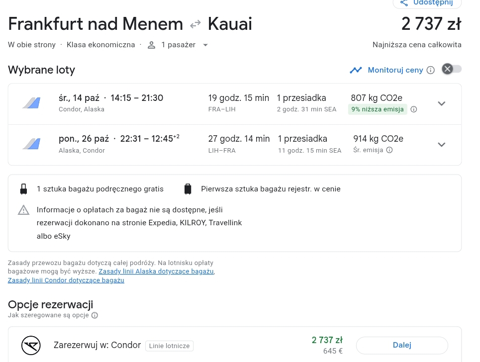Image resolution: width=480 pixels, height=362 pixels.
Task: Click airline logo for the 26 paź flight
Action: (x=31, y=144)
